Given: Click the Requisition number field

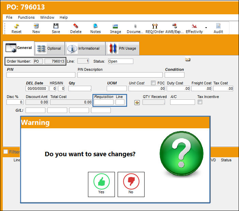Looking at the screenshot, I should point(104,102).
